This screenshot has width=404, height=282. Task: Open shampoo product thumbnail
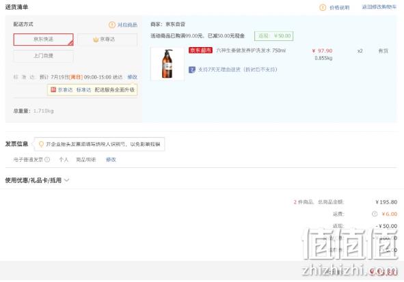coord(167,64)
